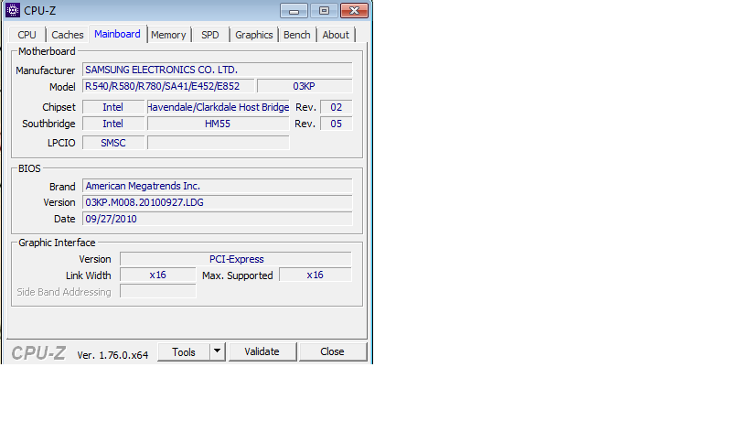
Task: View the Graphics tab
Action: pyautogui.click(x=253, y=35)
